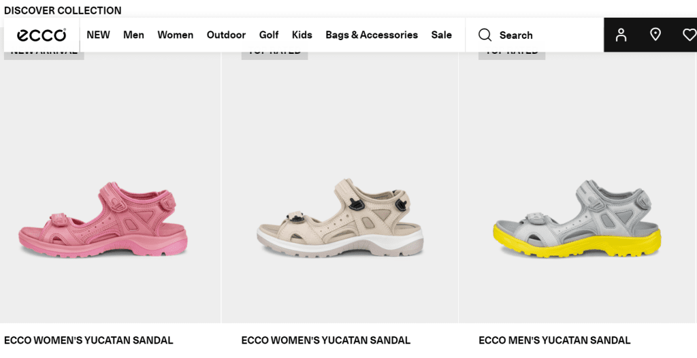The image size is (697, 358).
Task: Open the second ECCO Women's Yucatan Sandal title
Action: click(x=326, y=340)
